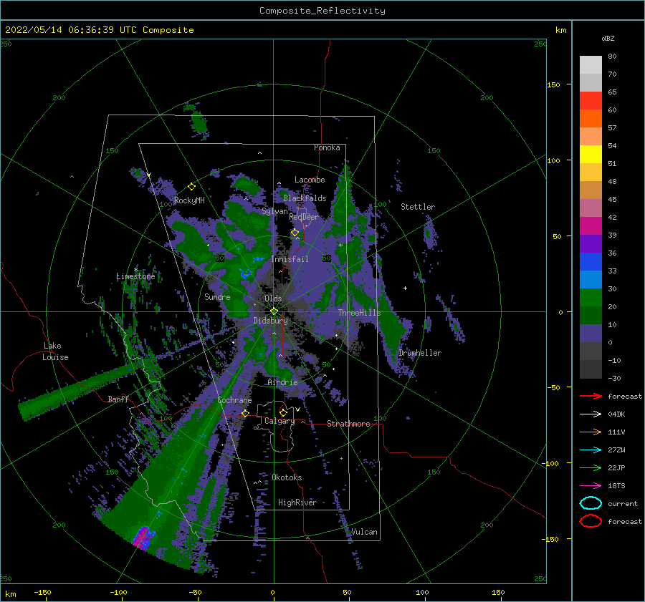Click the orange 111V arrow icon

tap(591, 432)
